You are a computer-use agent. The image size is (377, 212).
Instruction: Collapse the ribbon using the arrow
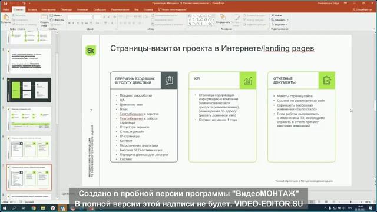(374, 29)
